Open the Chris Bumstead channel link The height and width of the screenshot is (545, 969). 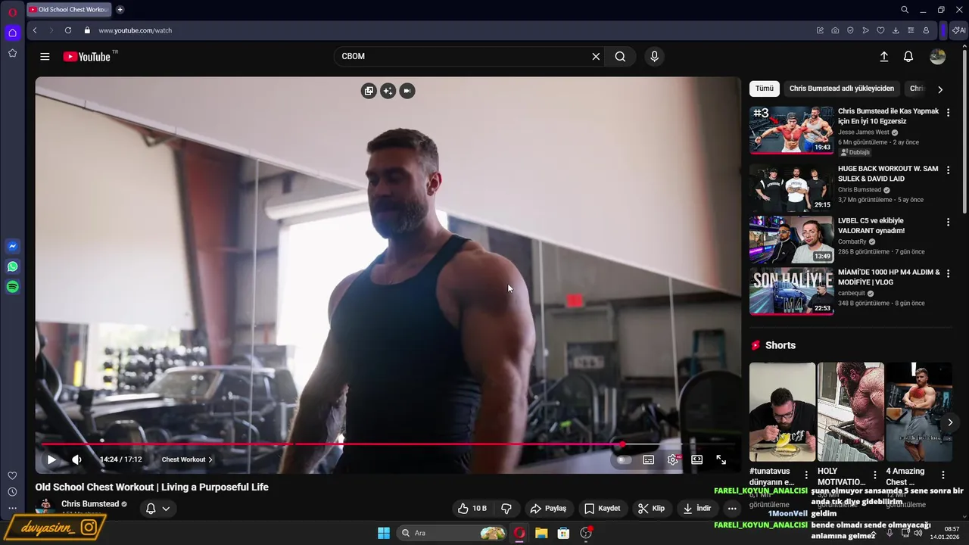coord(89,504)
